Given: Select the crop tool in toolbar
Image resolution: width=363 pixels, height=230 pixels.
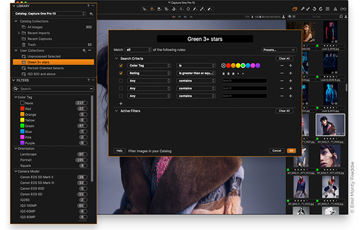Looking at the screenshot, I should (166, 9).
